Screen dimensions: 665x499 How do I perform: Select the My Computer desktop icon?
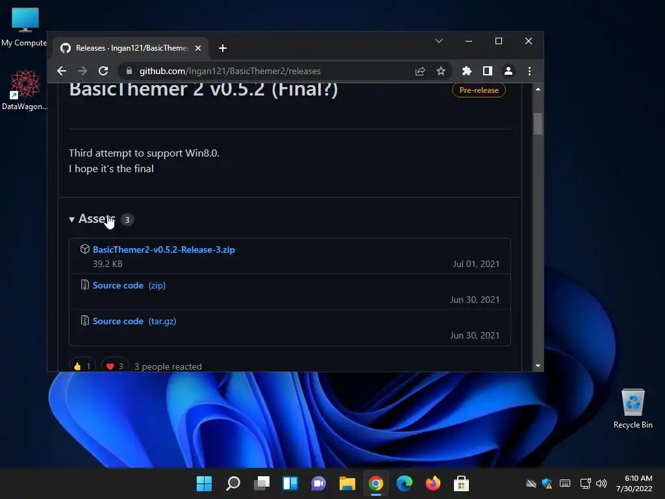coord(24,27)
